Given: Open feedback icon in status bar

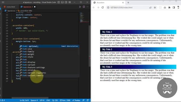Looking at the screenshot, I should [83, 100].
